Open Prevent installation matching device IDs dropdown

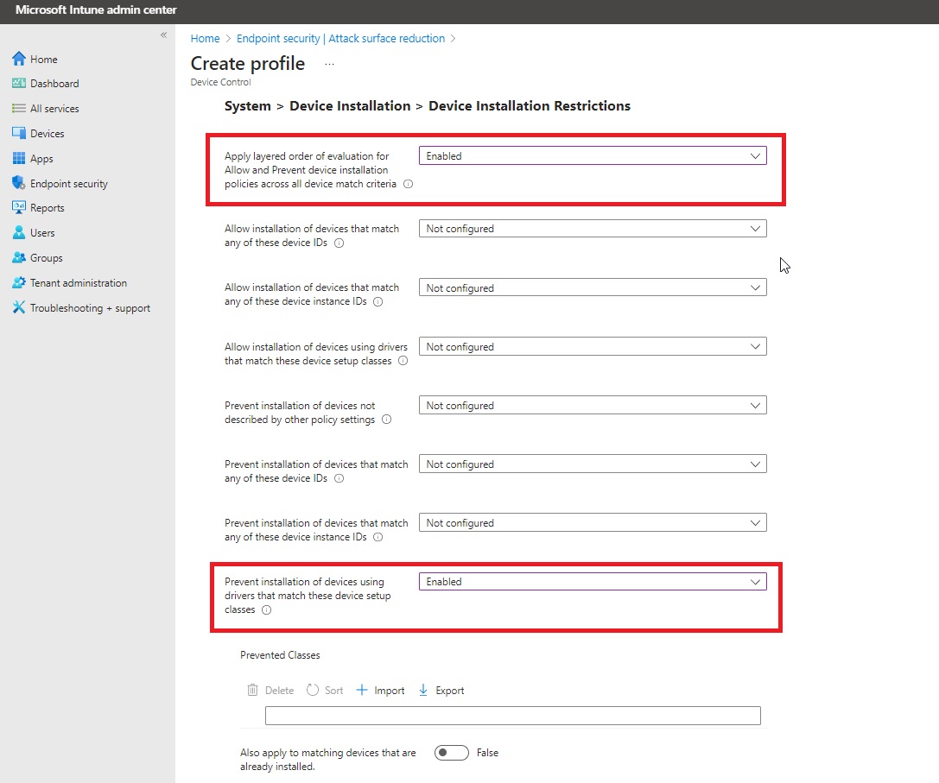tap(593, 464)
